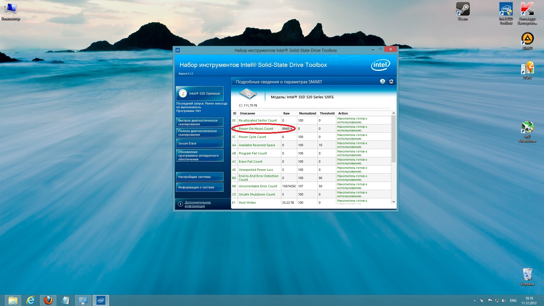This screenshot has width=544, height=306.
Task: Click the info circle icon by Дополнительная информация
Action: (180, 204)
